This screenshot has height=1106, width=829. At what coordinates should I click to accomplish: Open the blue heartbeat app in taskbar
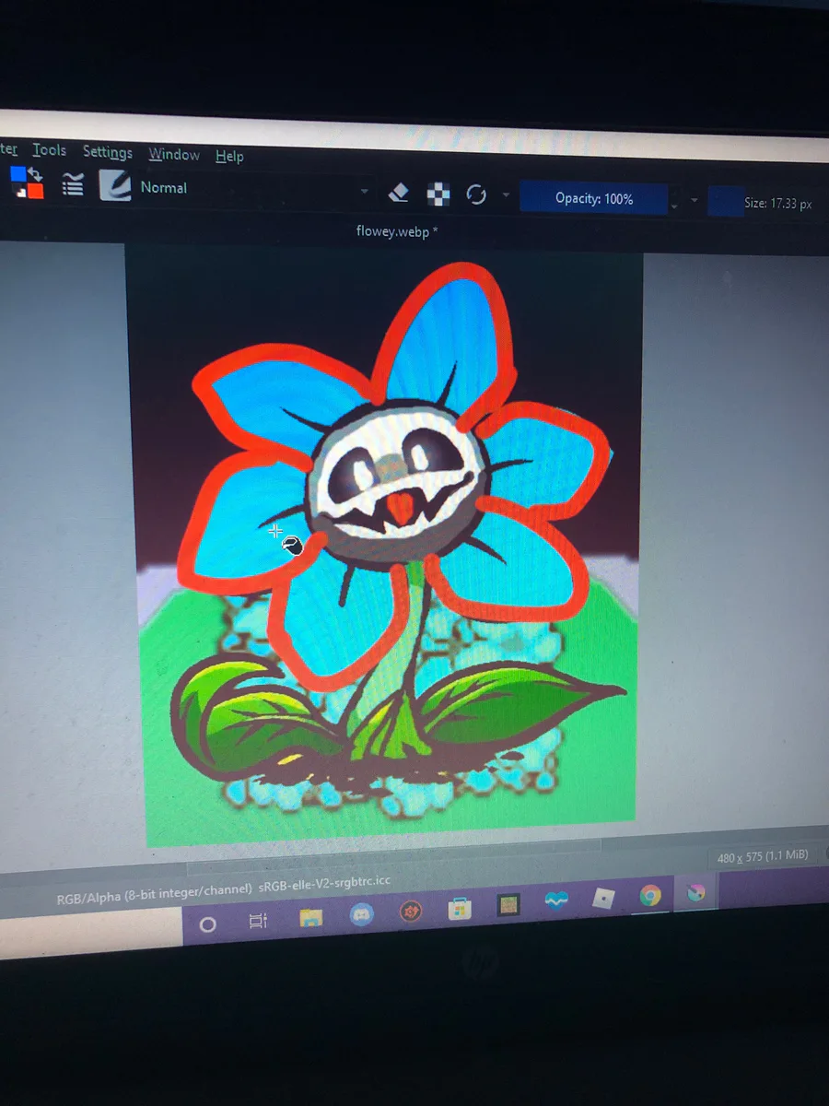556,902
